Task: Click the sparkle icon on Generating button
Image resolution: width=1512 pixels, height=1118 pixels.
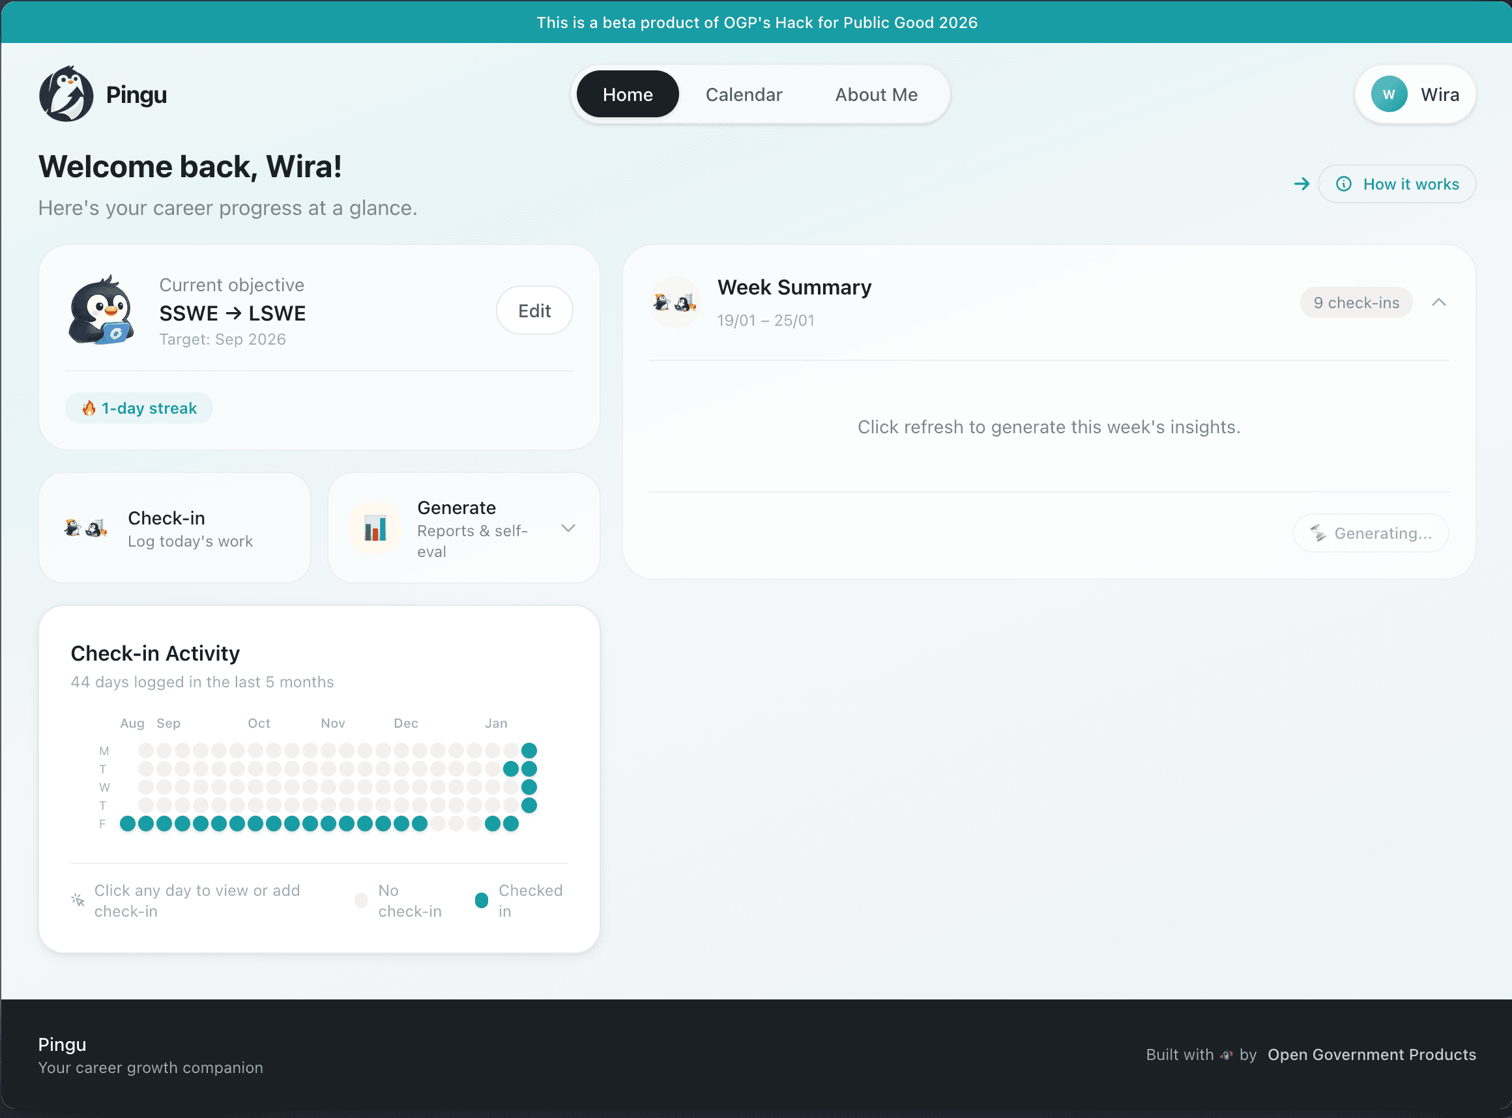Action: click(x=1318, y=534)
